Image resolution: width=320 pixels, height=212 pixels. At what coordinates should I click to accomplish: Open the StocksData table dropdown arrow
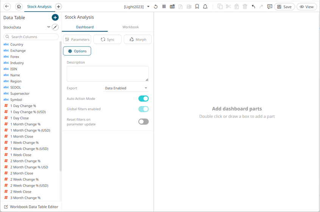pos(48,27)
